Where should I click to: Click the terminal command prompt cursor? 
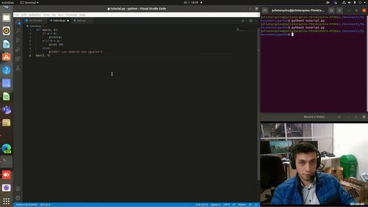293,34
